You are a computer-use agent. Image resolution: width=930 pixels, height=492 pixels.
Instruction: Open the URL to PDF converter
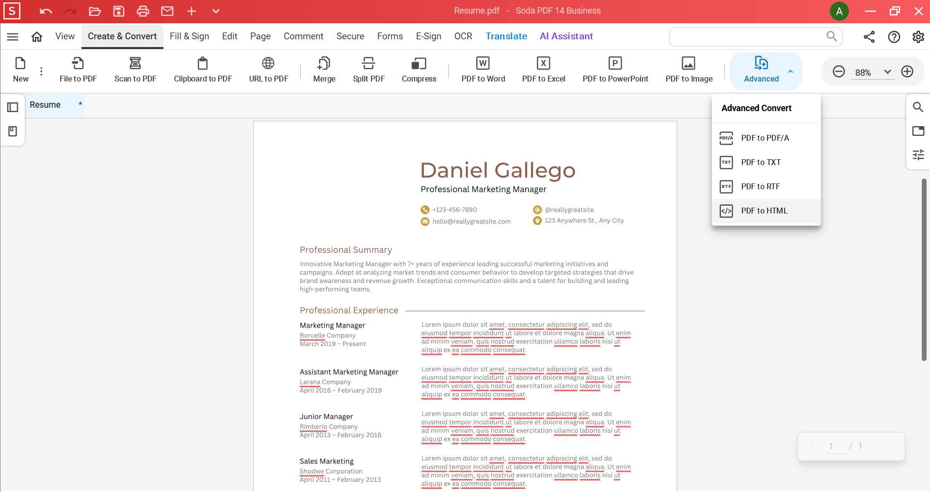point(268,69)
